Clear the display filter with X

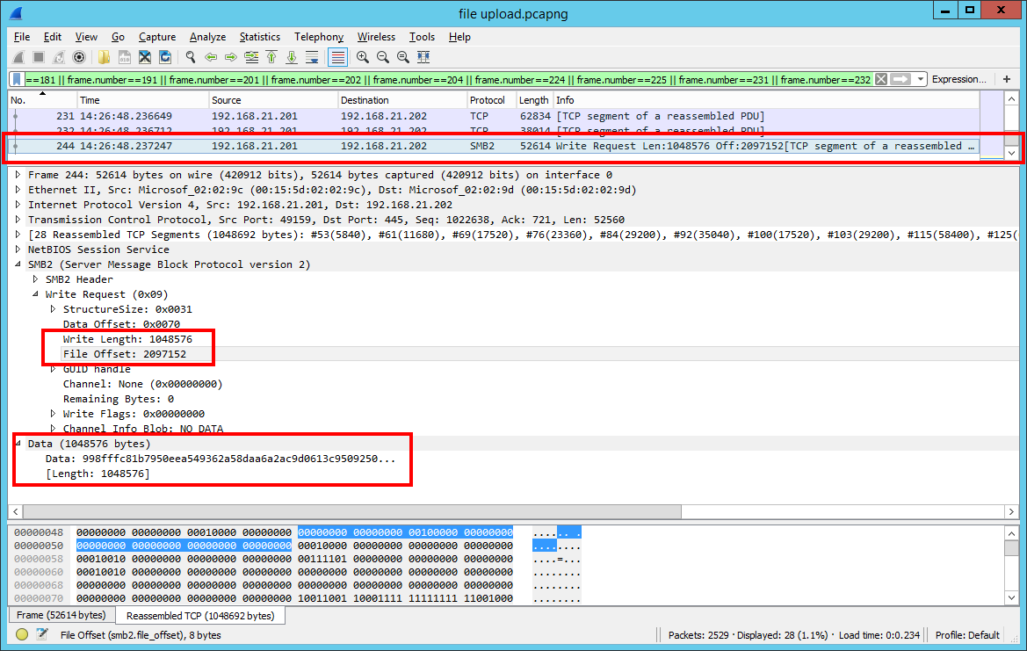pyautogui.click(x=881, y=79)
